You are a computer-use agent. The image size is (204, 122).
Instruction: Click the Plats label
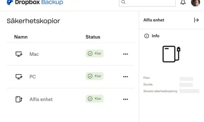pyautogui.click(x=146, y=78)
